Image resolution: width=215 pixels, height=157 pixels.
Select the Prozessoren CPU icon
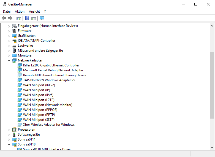click(14, 130)
